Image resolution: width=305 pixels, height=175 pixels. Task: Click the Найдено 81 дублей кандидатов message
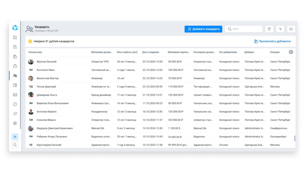pos(54,41)
